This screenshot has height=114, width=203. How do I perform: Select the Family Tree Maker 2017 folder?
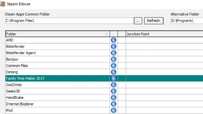point(57,78)
